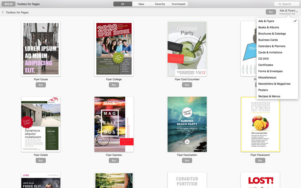Click the $69.99 price button

pyautogui.click(x=8, y=4)
